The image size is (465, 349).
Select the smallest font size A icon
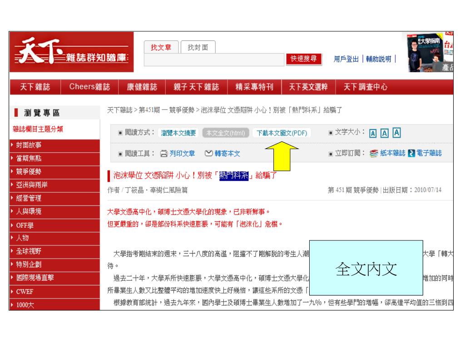click(x=373, y=134)
